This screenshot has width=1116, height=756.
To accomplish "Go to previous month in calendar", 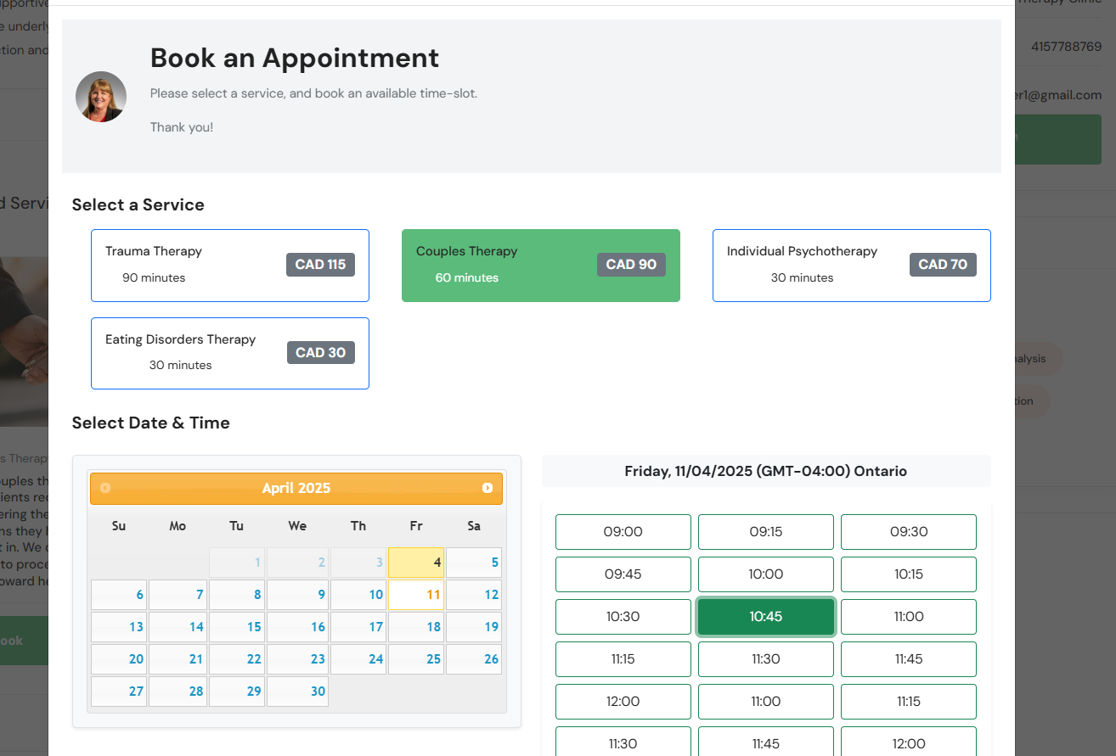I will coord(105,488).
